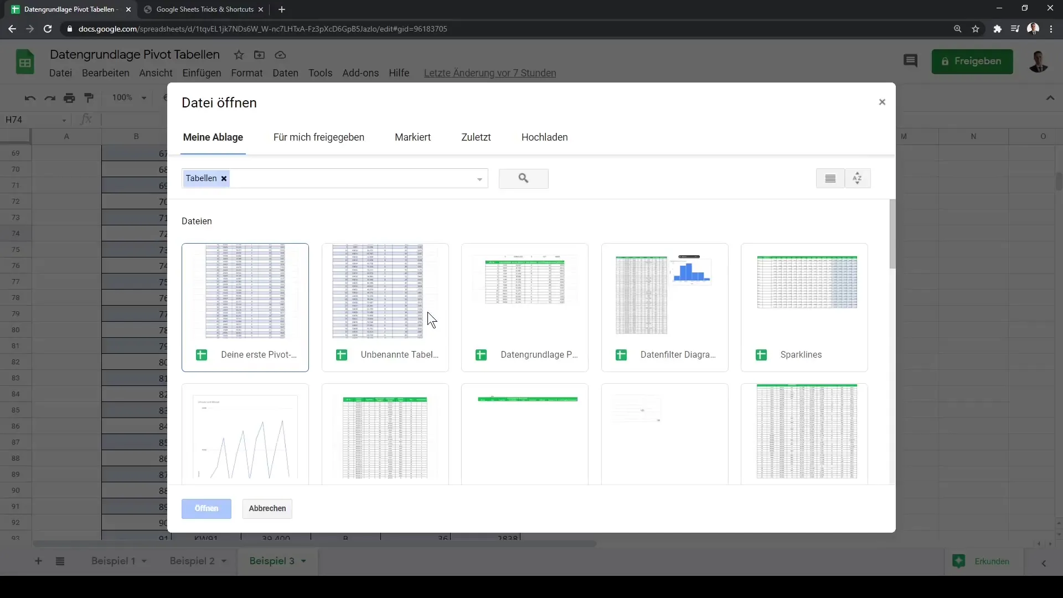Viewport: 1063px width, 598px height.
Task: Open Letzte Änderung vor 7 Stunden link
Action: click(490, 73)
